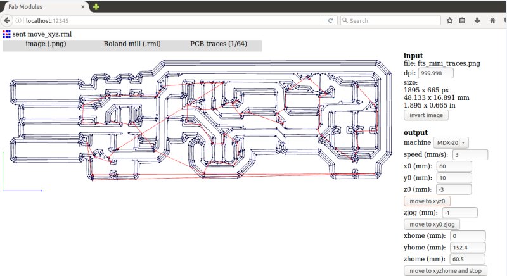Focus the speed (mm/s) input field
This screenshot has height=276, width=507.
click(x=470, y=154)
